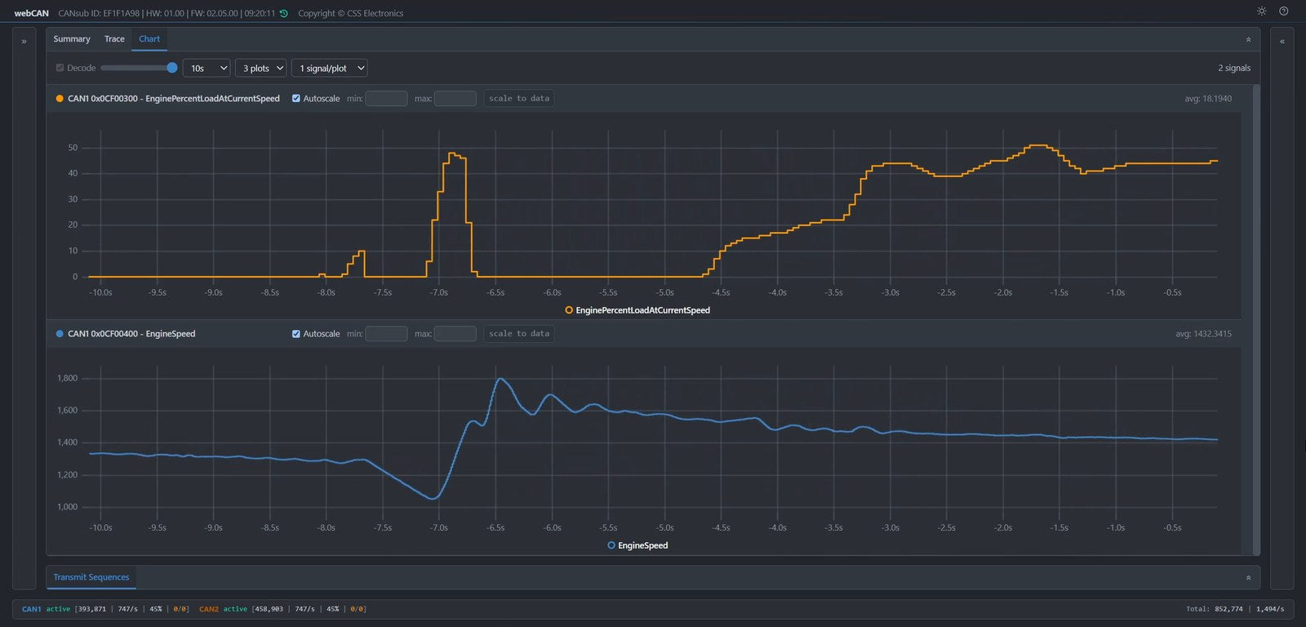
Task: Click the '2 signals' count text
Action: (x=1234, y=68)
